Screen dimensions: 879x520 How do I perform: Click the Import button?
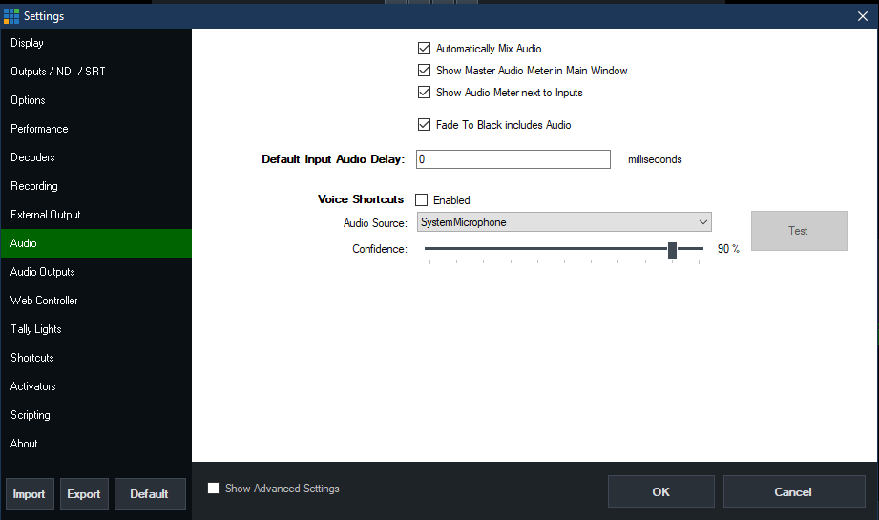[29, 494]
